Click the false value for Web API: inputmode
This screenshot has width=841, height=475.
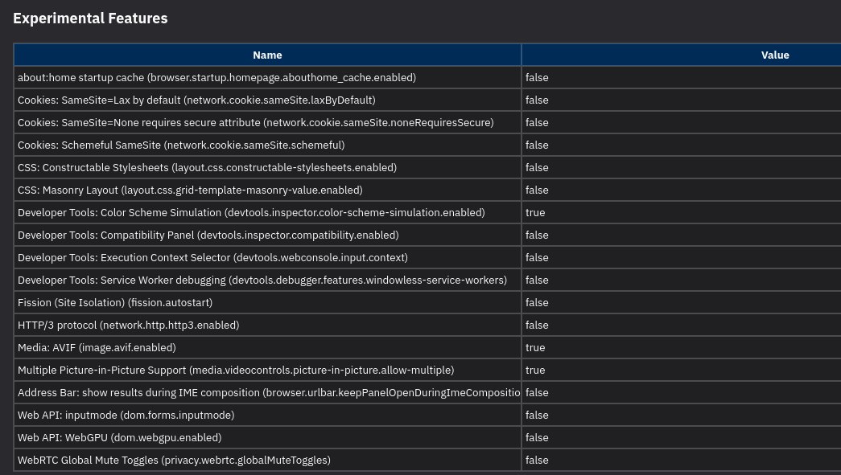(x=537, y=415)
